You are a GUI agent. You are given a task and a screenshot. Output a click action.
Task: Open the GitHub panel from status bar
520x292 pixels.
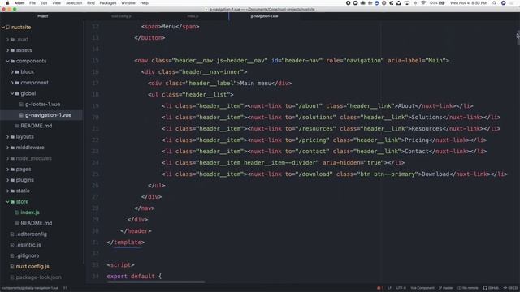pyautogui.click(x=491, y=288)
